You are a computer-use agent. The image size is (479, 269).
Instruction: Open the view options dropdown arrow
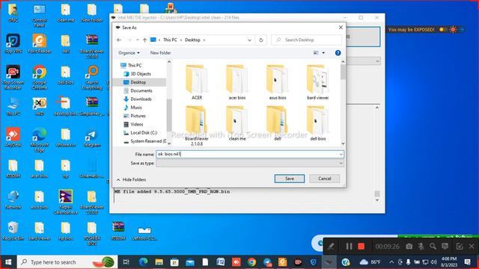coord(323,53)
